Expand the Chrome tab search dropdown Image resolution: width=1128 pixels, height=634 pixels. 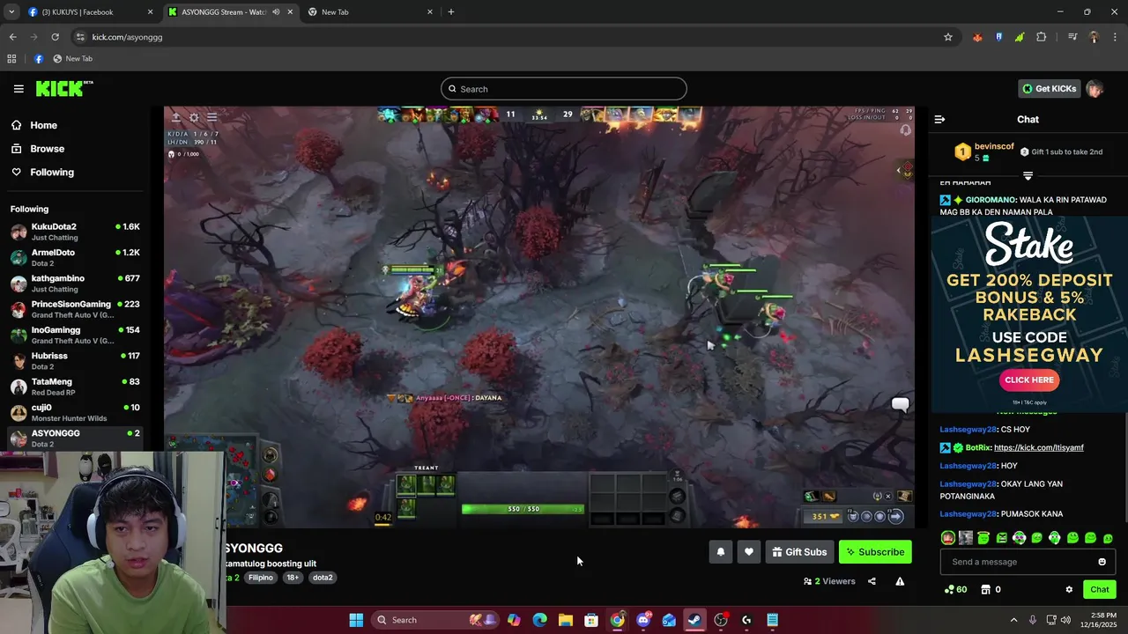pos(11,12)
